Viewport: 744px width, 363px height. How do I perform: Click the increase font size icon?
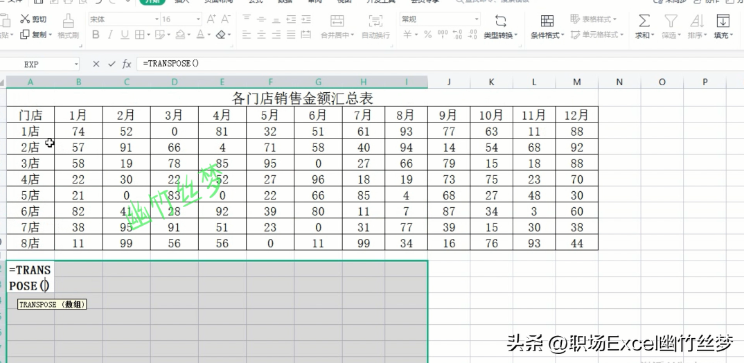click(211, 19)
